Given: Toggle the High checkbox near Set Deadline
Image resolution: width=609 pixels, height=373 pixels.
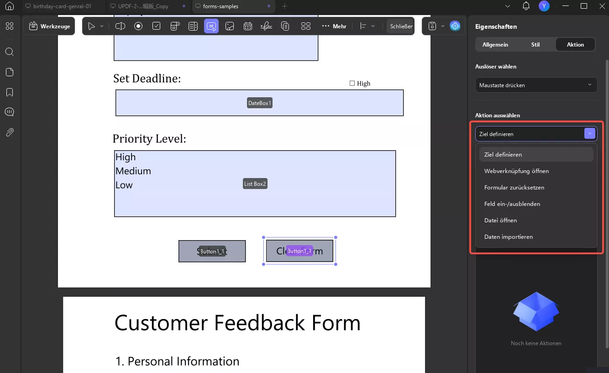Looking at the screenshot, I should click(x=352, y=83).
